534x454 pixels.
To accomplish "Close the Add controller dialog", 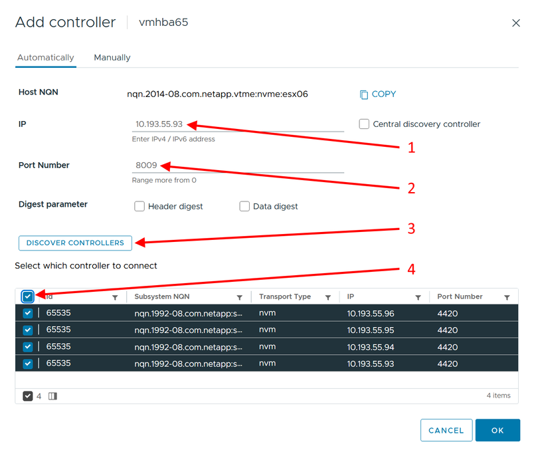I will click(516, 23).
